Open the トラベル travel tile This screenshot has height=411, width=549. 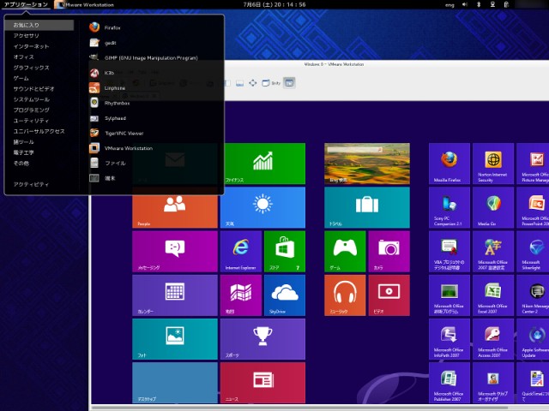(367, 207)
